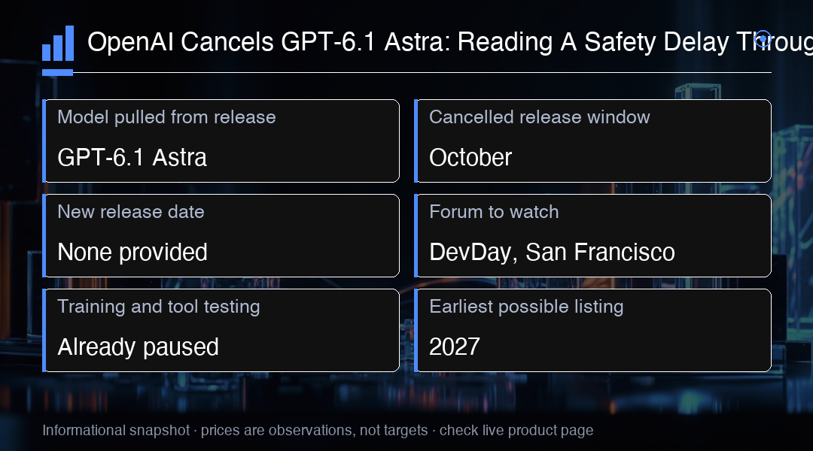The height and width of the screenshot is (451, 813).
Task: Select the "Training and tool testing" card
Action: pos(221,330)
